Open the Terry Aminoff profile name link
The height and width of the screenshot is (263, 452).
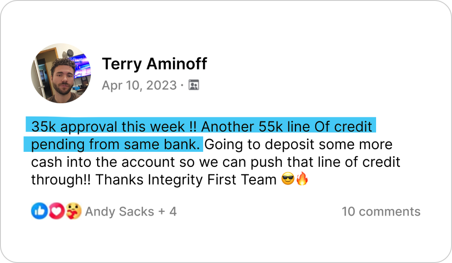point(154,64)
